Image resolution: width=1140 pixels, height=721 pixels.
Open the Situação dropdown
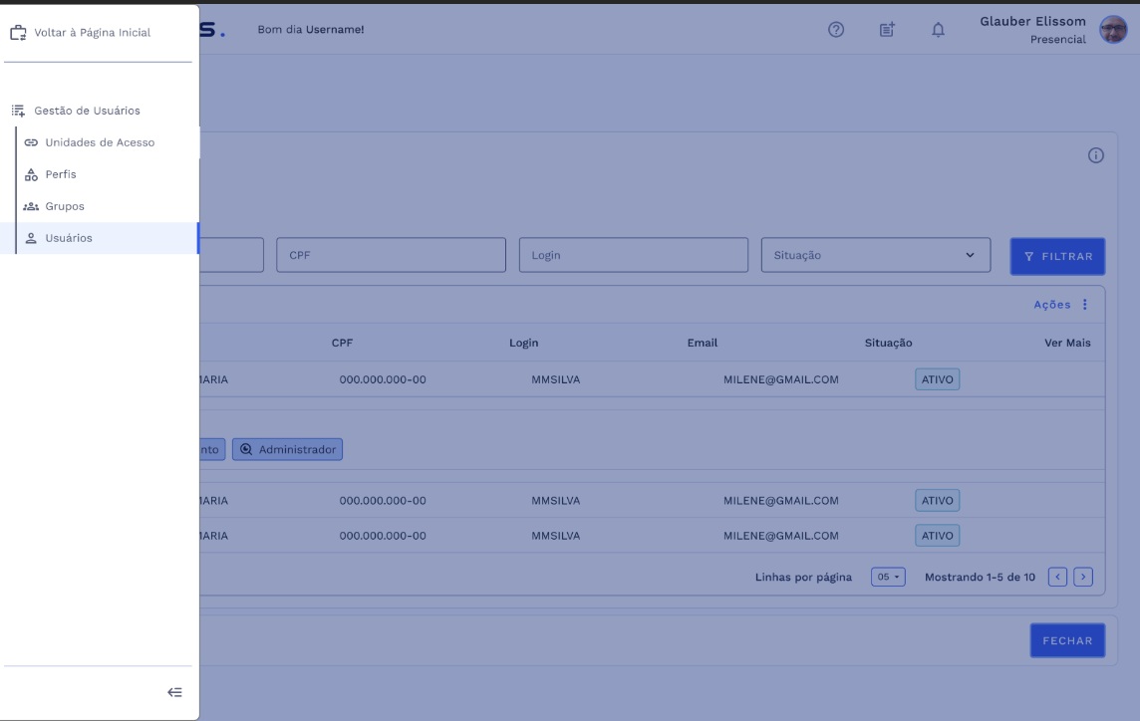pyautogui.click(x=875, y=255)
